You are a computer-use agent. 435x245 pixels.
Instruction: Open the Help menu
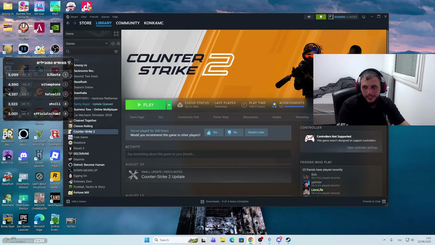tap(115, 17)
